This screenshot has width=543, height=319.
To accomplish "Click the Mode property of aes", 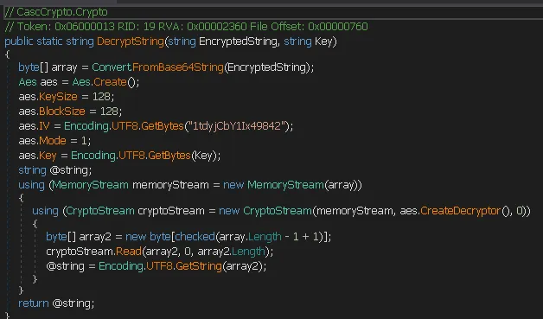I will coord(52,141).
